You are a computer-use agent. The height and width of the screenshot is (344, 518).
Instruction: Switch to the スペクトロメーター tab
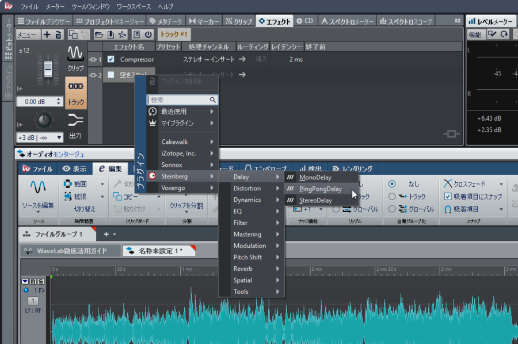tap(347, 21)
